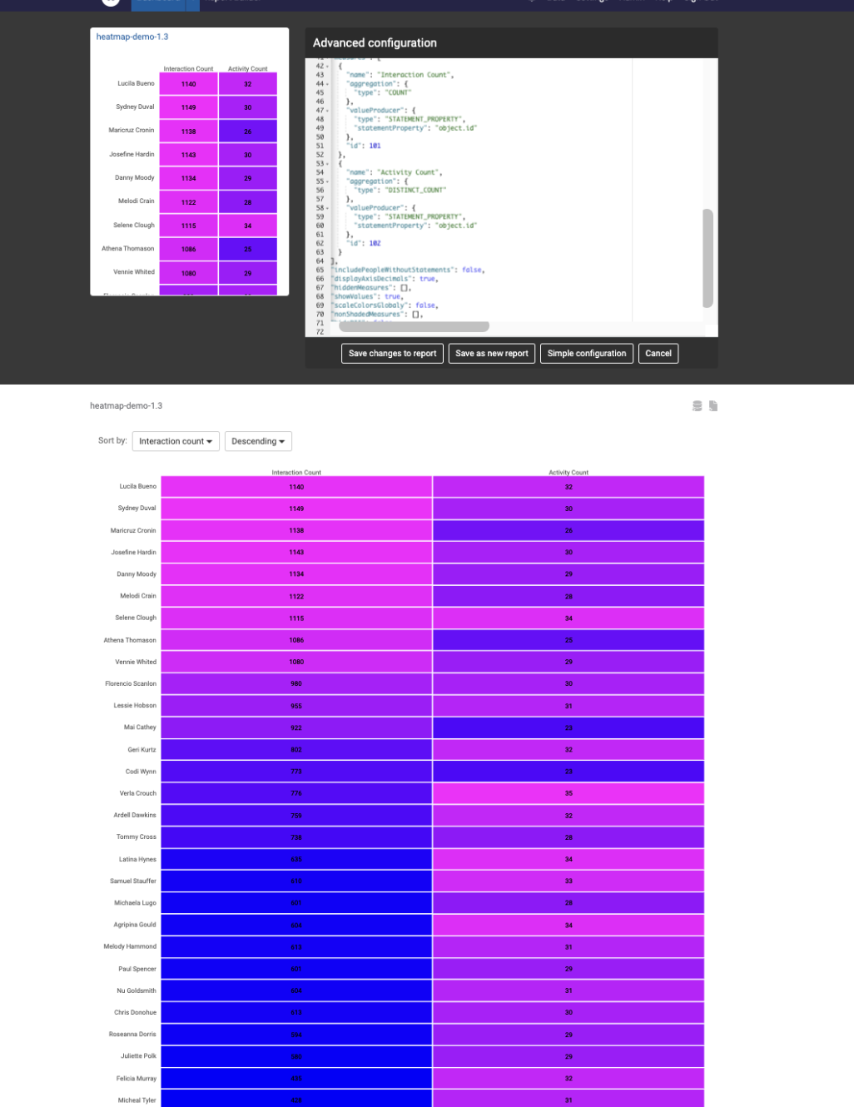854x1107 pixels.
Task: Click the document export icon above the heatmap
Action: pyautogui.click(x=713, y=406)
